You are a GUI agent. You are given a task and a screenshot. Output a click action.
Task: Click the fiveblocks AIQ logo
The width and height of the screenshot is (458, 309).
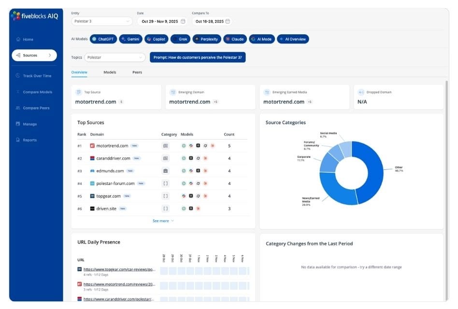[34, 16]
